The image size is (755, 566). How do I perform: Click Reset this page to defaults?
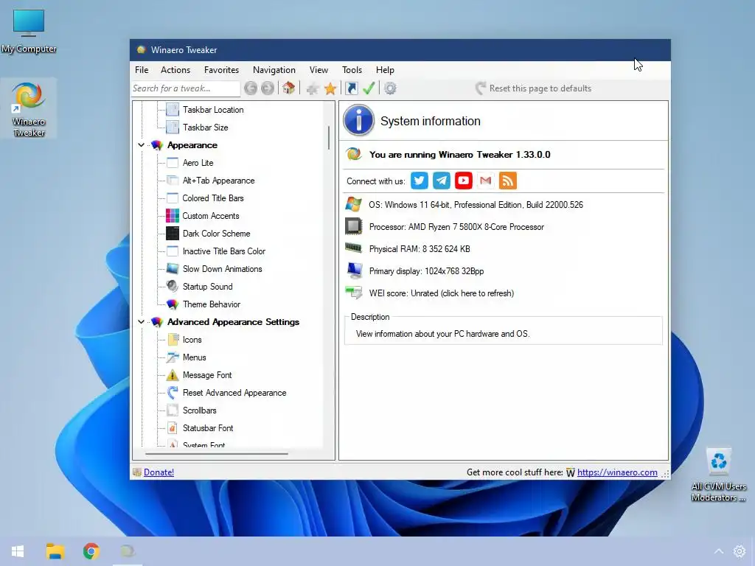click(534, 88)
